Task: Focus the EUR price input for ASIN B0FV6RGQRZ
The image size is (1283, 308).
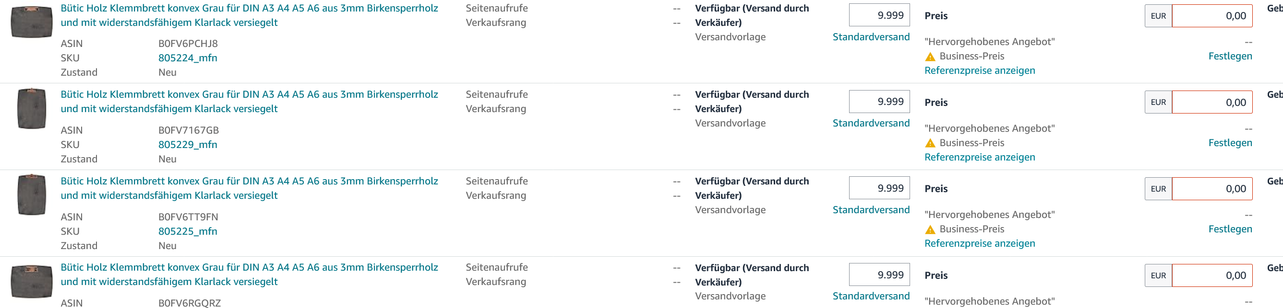Action: [x=1211, y=276]
